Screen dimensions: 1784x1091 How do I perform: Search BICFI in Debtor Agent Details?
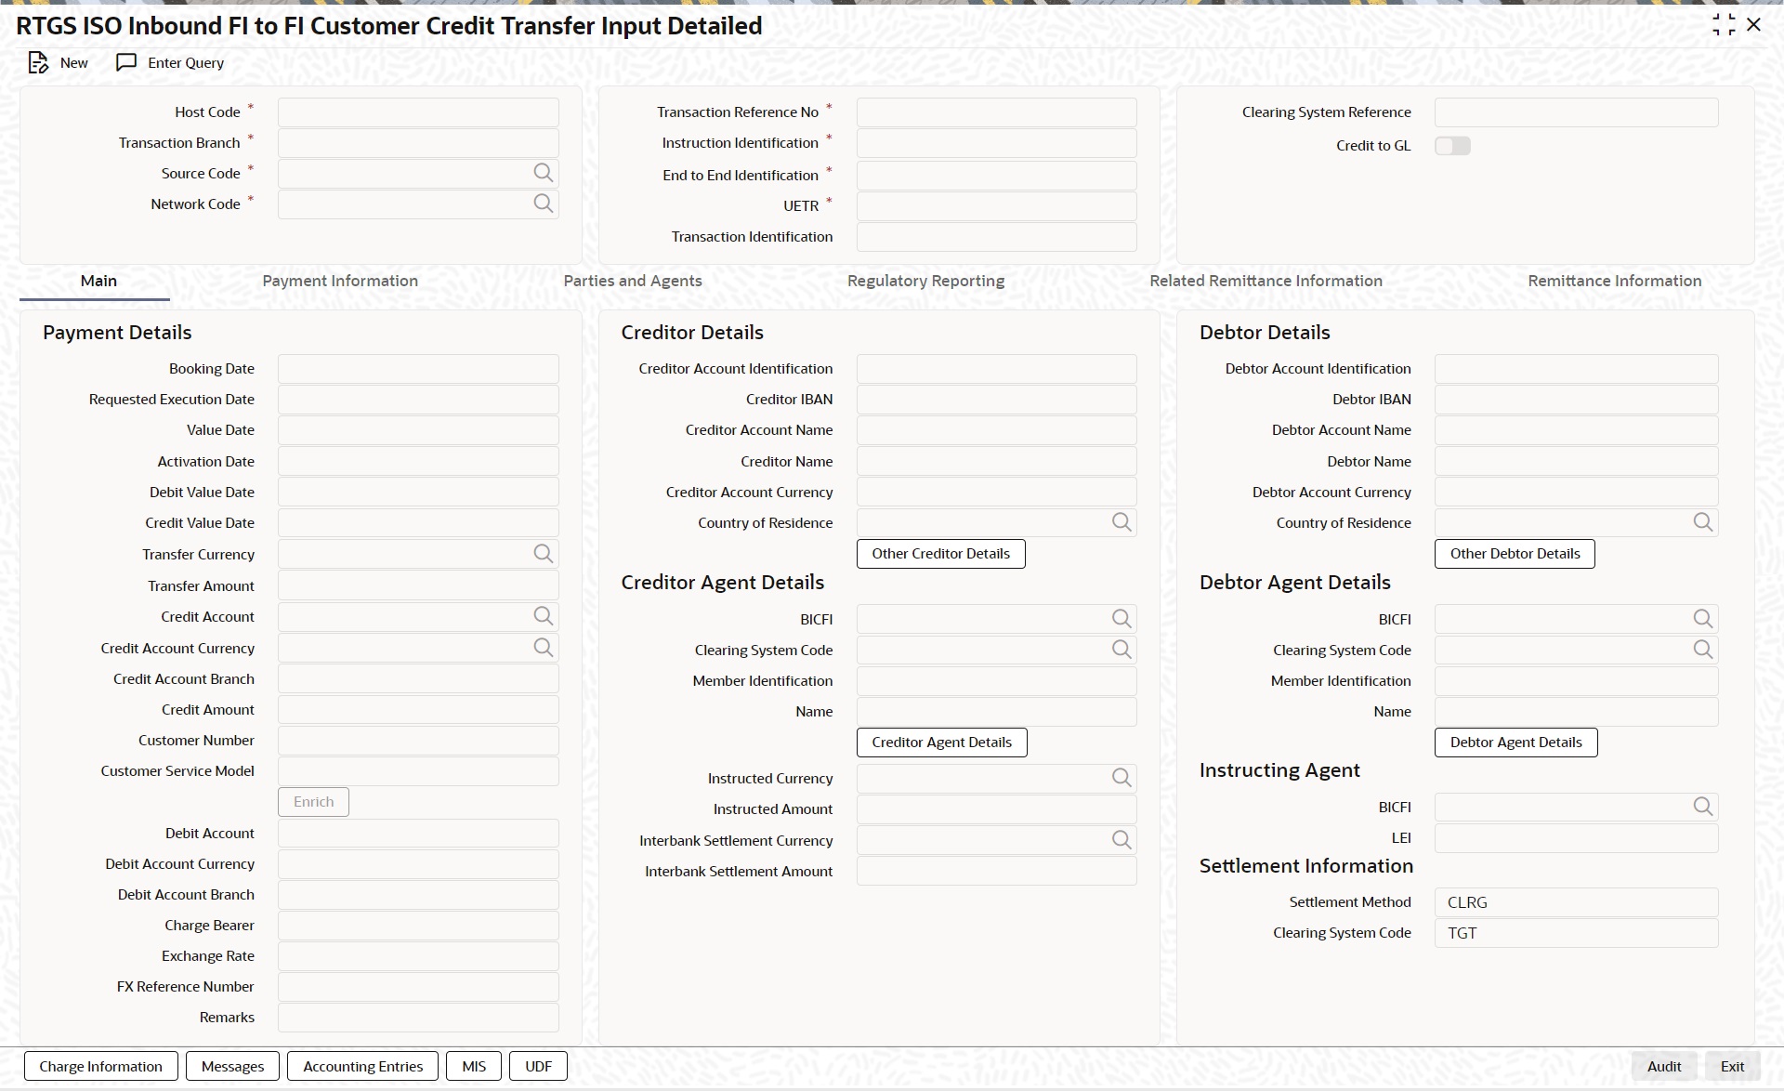click(x=1702, y=619)
